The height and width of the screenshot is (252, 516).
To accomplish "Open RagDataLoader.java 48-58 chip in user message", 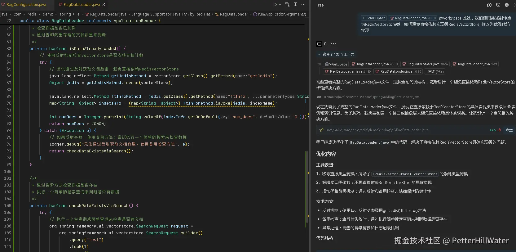I will click(413, 18).
